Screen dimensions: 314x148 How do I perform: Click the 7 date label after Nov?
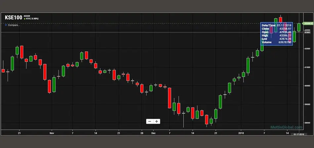72,133
